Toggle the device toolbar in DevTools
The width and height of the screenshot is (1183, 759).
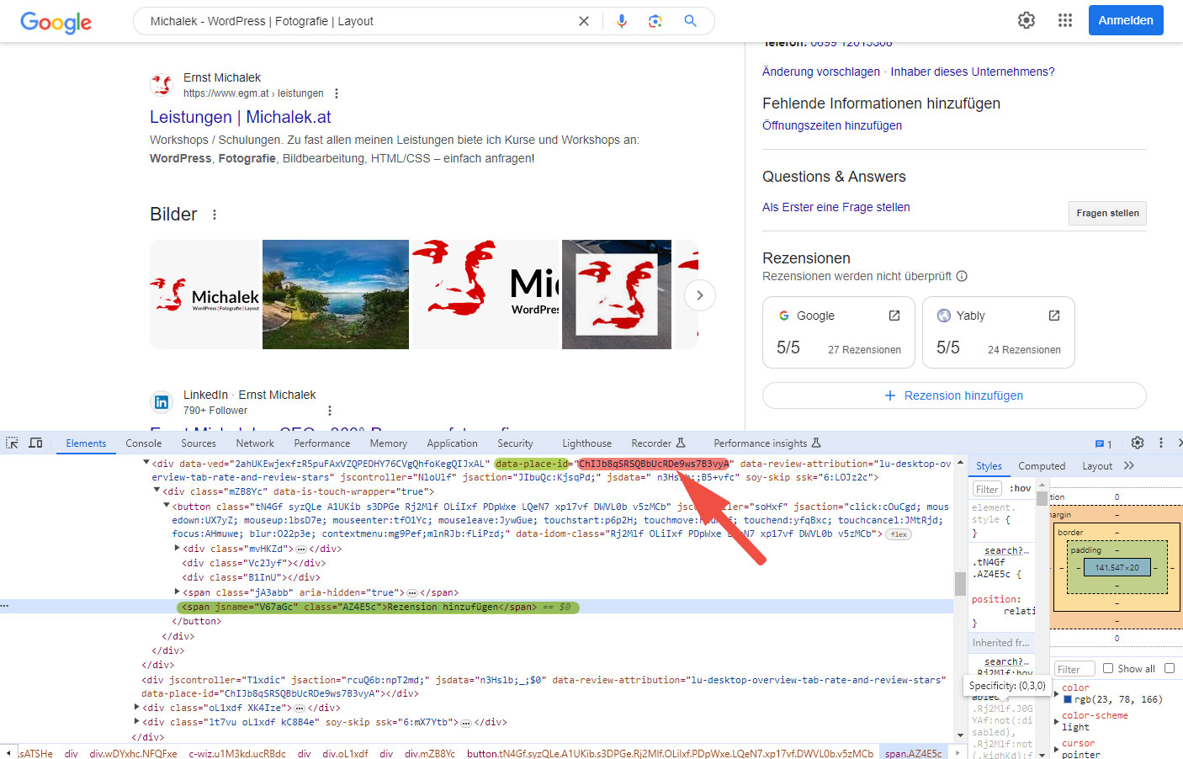35,443
